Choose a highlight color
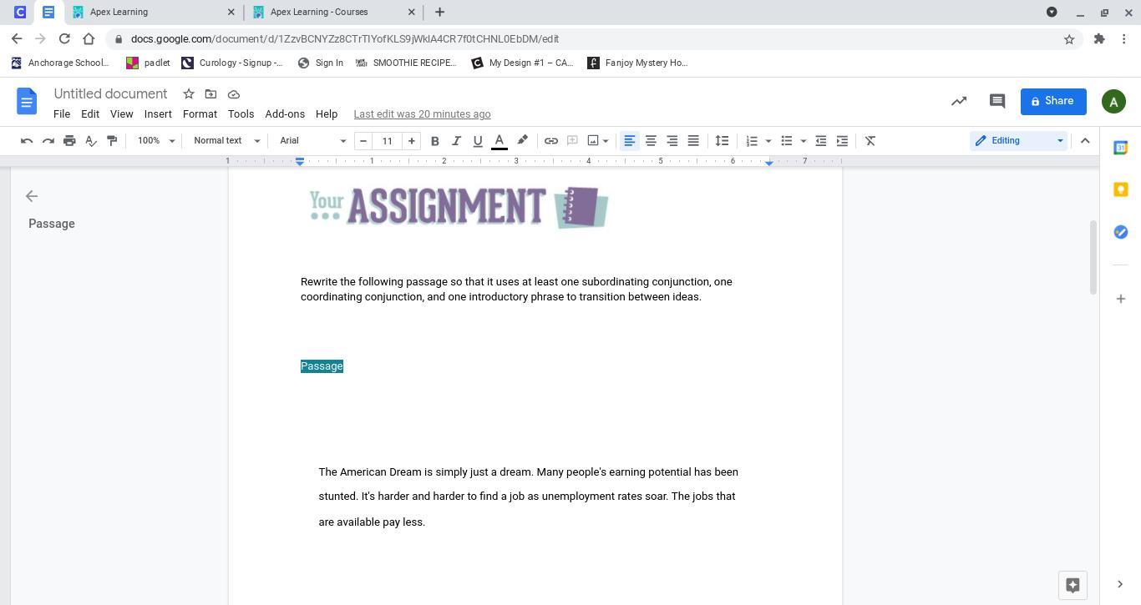This screenshot has width=1141, height=605. [x=522, y=141]
